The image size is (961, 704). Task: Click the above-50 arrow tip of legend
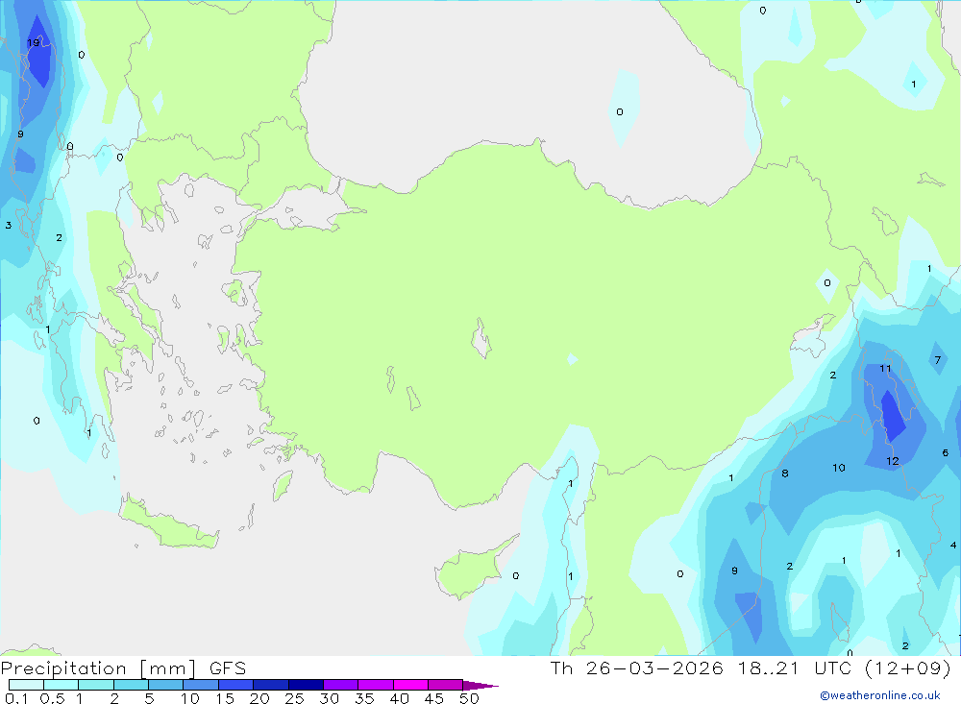point(480,686)
